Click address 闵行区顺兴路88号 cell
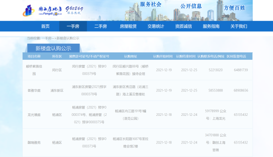The height and width of the screenshot is (157, 273). tap(131, 70)
